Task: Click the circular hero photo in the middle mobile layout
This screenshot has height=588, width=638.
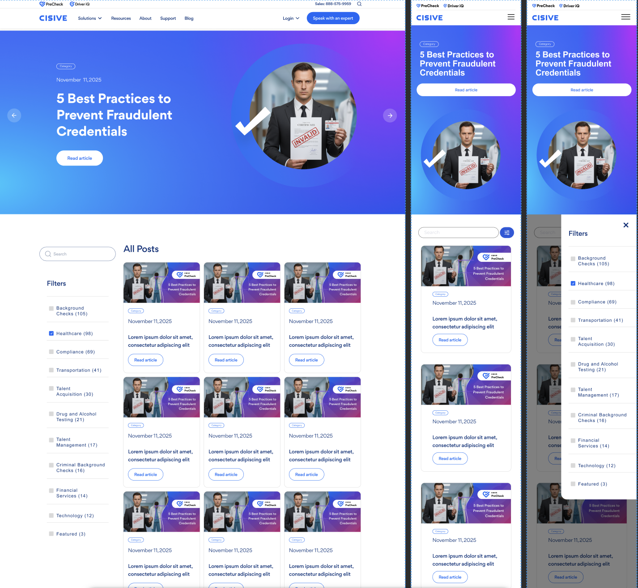Action: pyautogui.click(x=466, y=155)
